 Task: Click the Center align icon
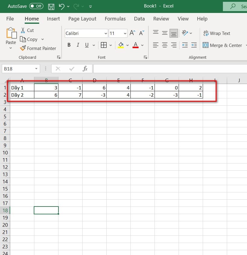point(165,45)
